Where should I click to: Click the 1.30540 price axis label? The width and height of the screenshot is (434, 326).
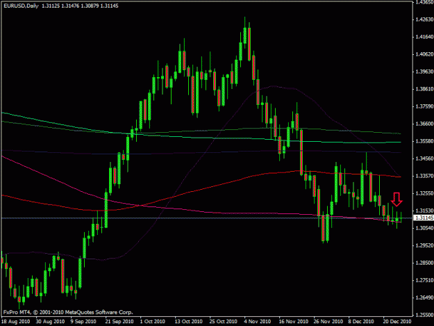424,228
